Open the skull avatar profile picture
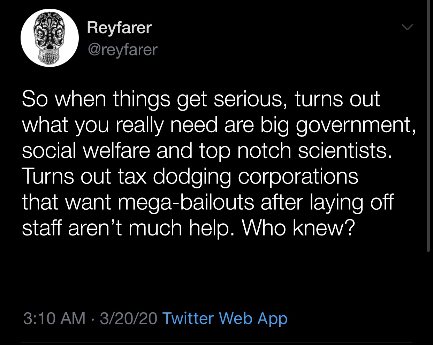This screenshot has height=345, width=433. pyautogui.click(x=49, y=38)
